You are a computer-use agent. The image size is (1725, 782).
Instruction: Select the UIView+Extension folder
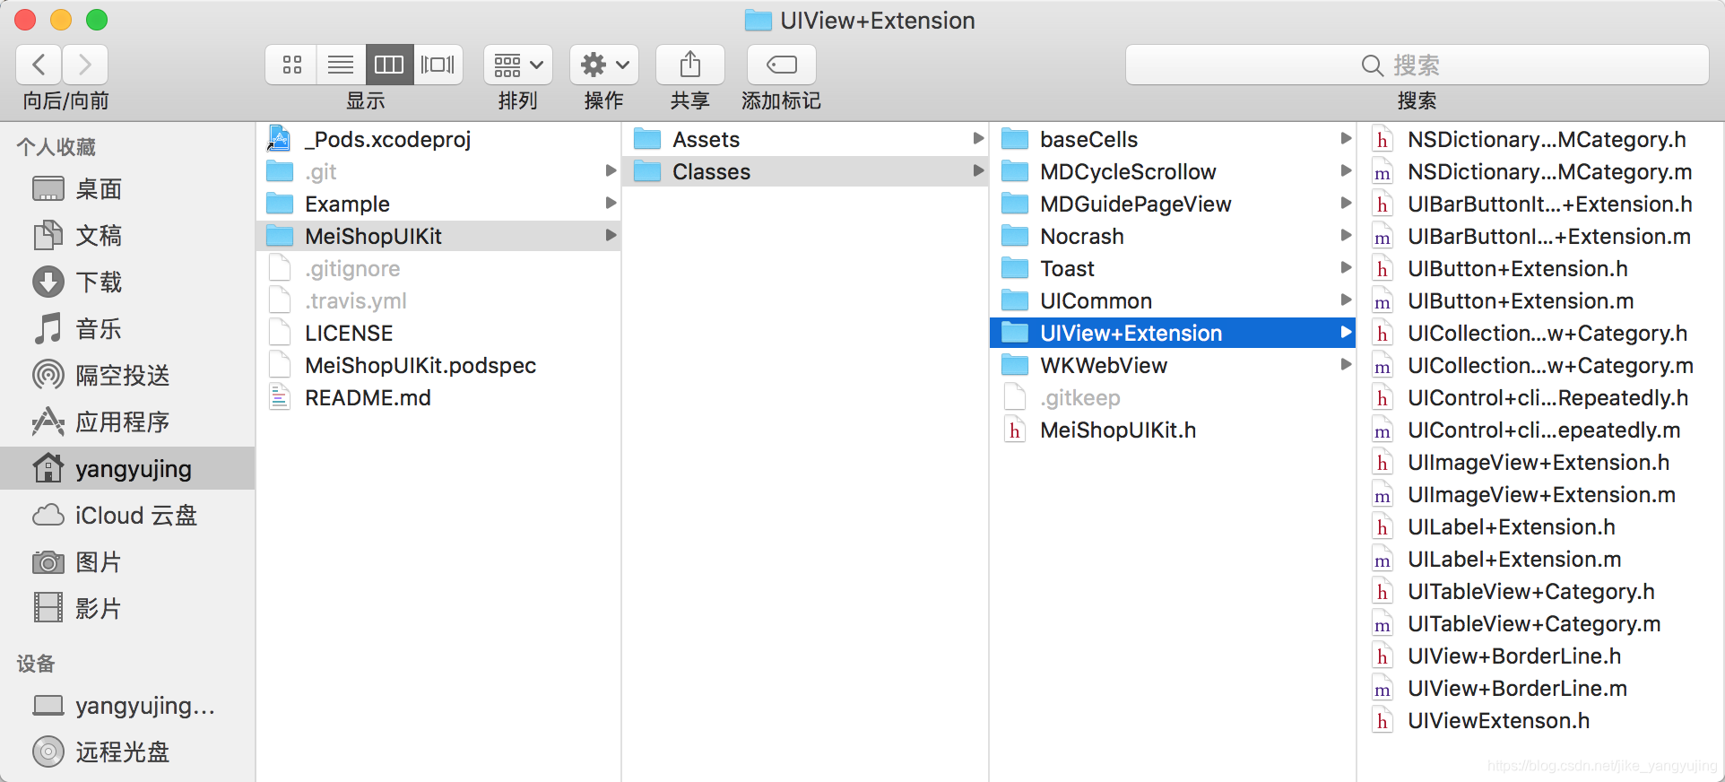(1173, 334)
